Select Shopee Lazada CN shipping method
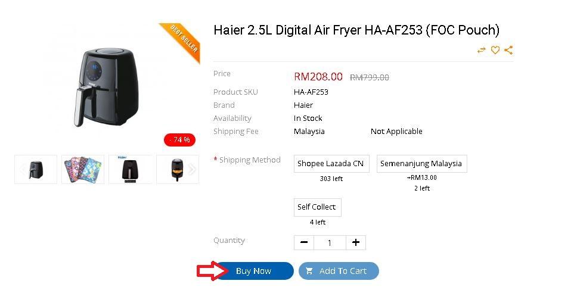The height and width of the screenshot is (290, 577). pyautogui.click(x=331, y=164)
